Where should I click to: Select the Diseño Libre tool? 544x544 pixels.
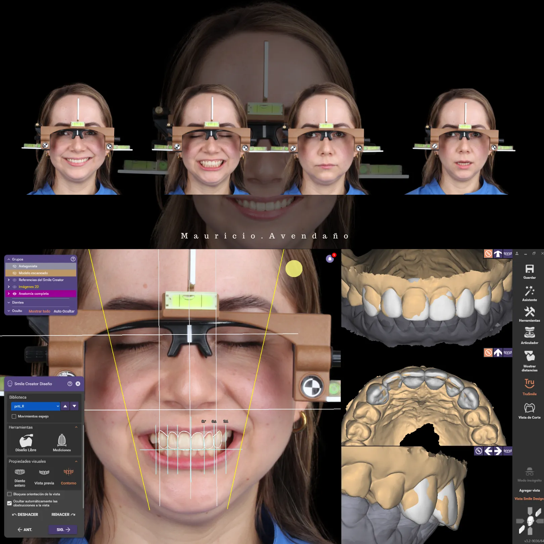point(26,441)
